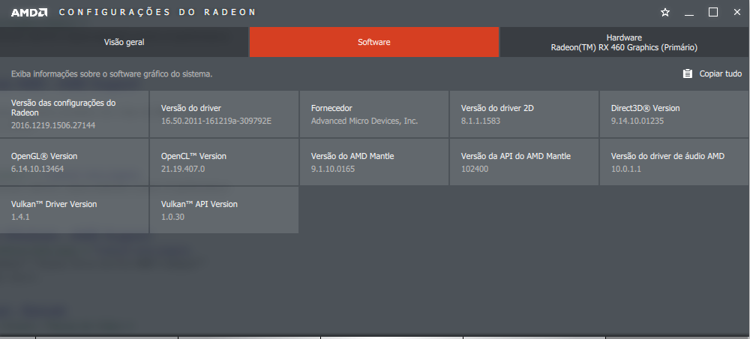Select the Versão do driver tile

tap(224, 114)
